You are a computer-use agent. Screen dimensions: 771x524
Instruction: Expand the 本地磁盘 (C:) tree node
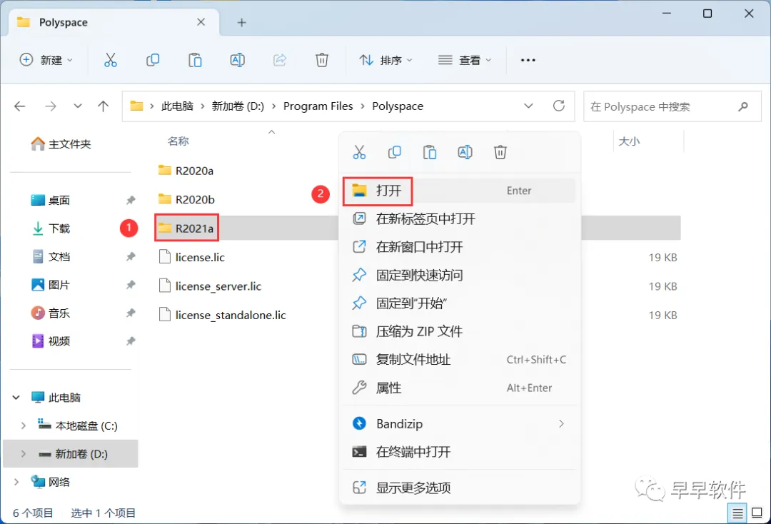pyautogui.click(x=23, y=425)
